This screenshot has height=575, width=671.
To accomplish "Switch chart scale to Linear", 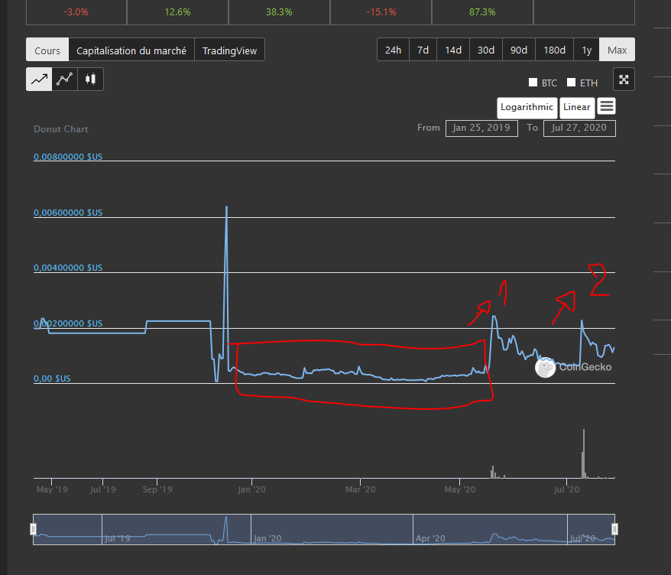I will (577, 108).
